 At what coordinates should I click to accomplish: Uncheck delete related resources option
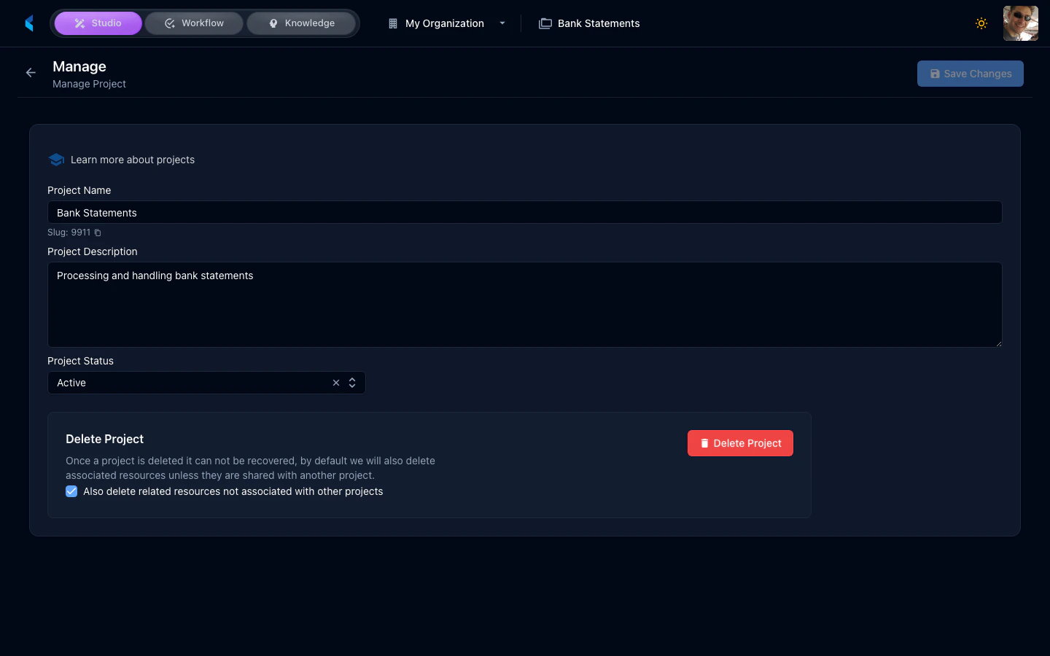[x=71, y=491]
